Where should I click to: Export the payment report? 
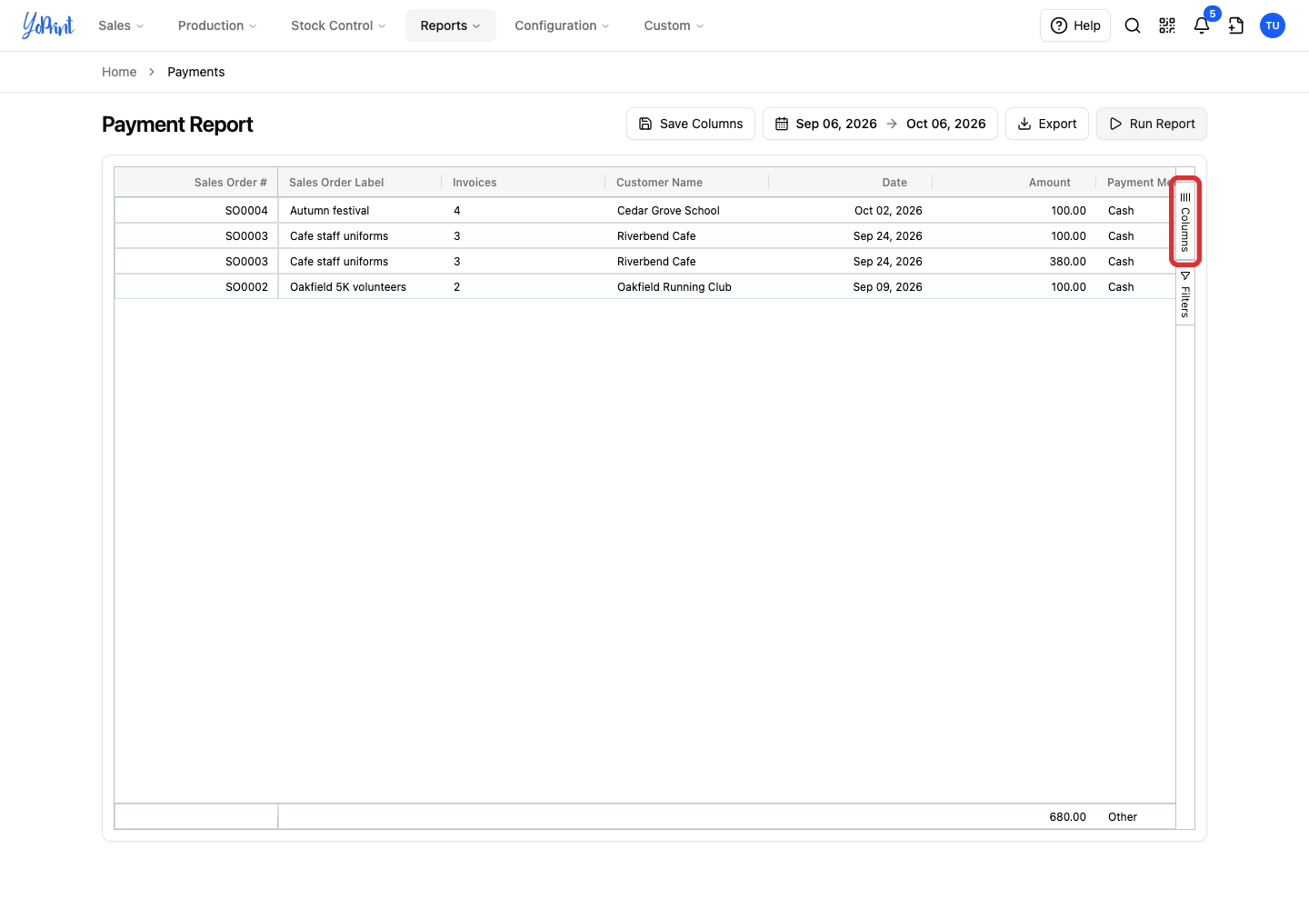click(x=1047, y=124)
